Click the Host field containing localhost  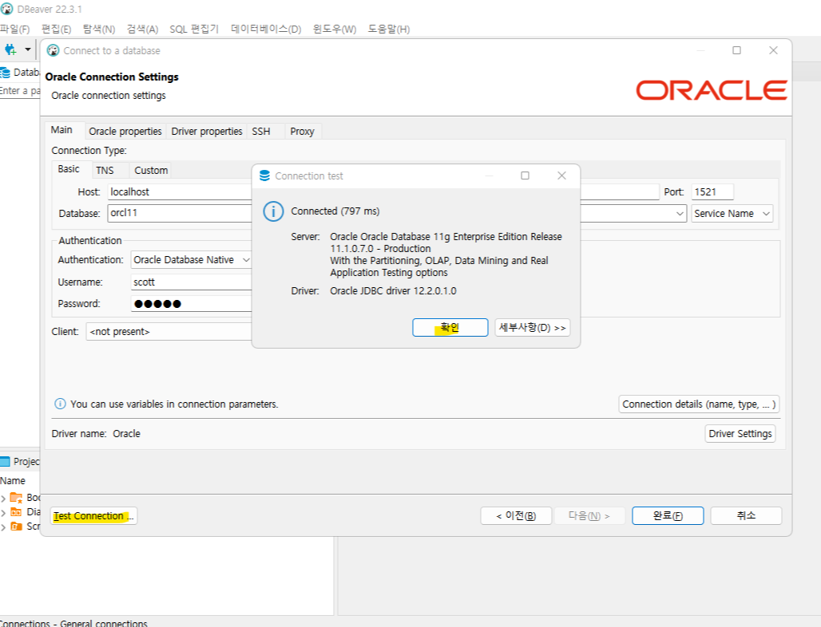(x=180, y=192)
